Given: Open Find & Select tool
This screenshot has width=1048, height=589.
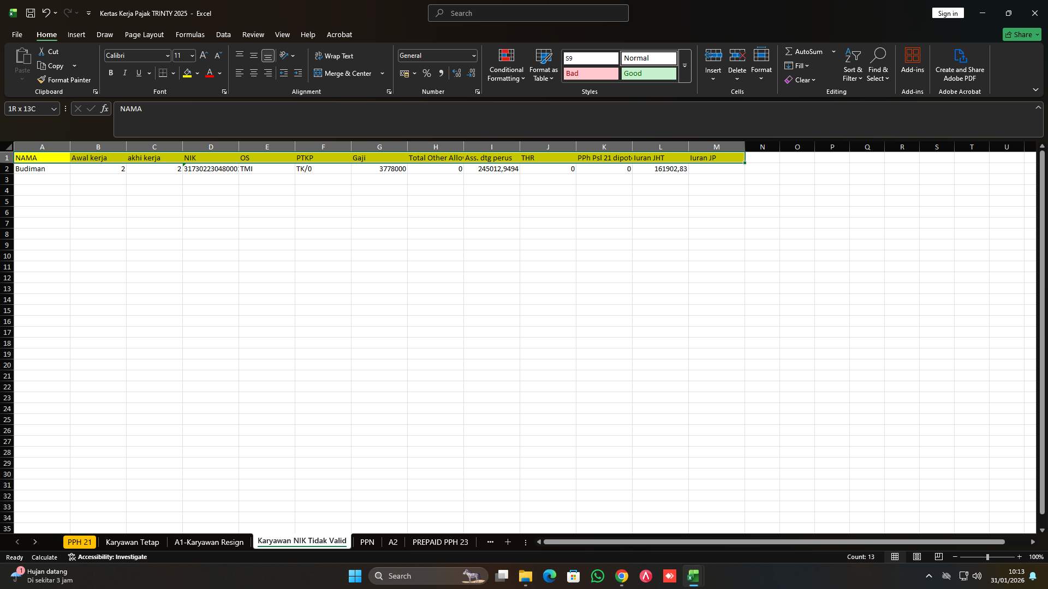Looking at the screenshot, I should (x=879, y=64).
